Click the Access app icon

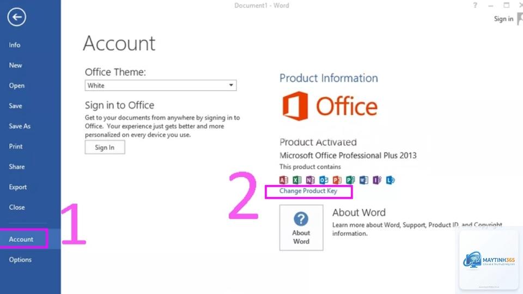(x=283, y=180)
